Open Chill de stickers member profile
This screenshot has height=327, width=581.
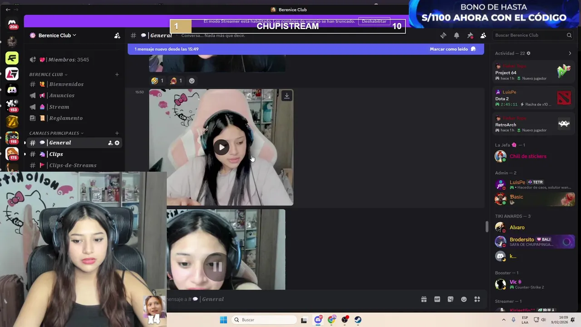534,156
